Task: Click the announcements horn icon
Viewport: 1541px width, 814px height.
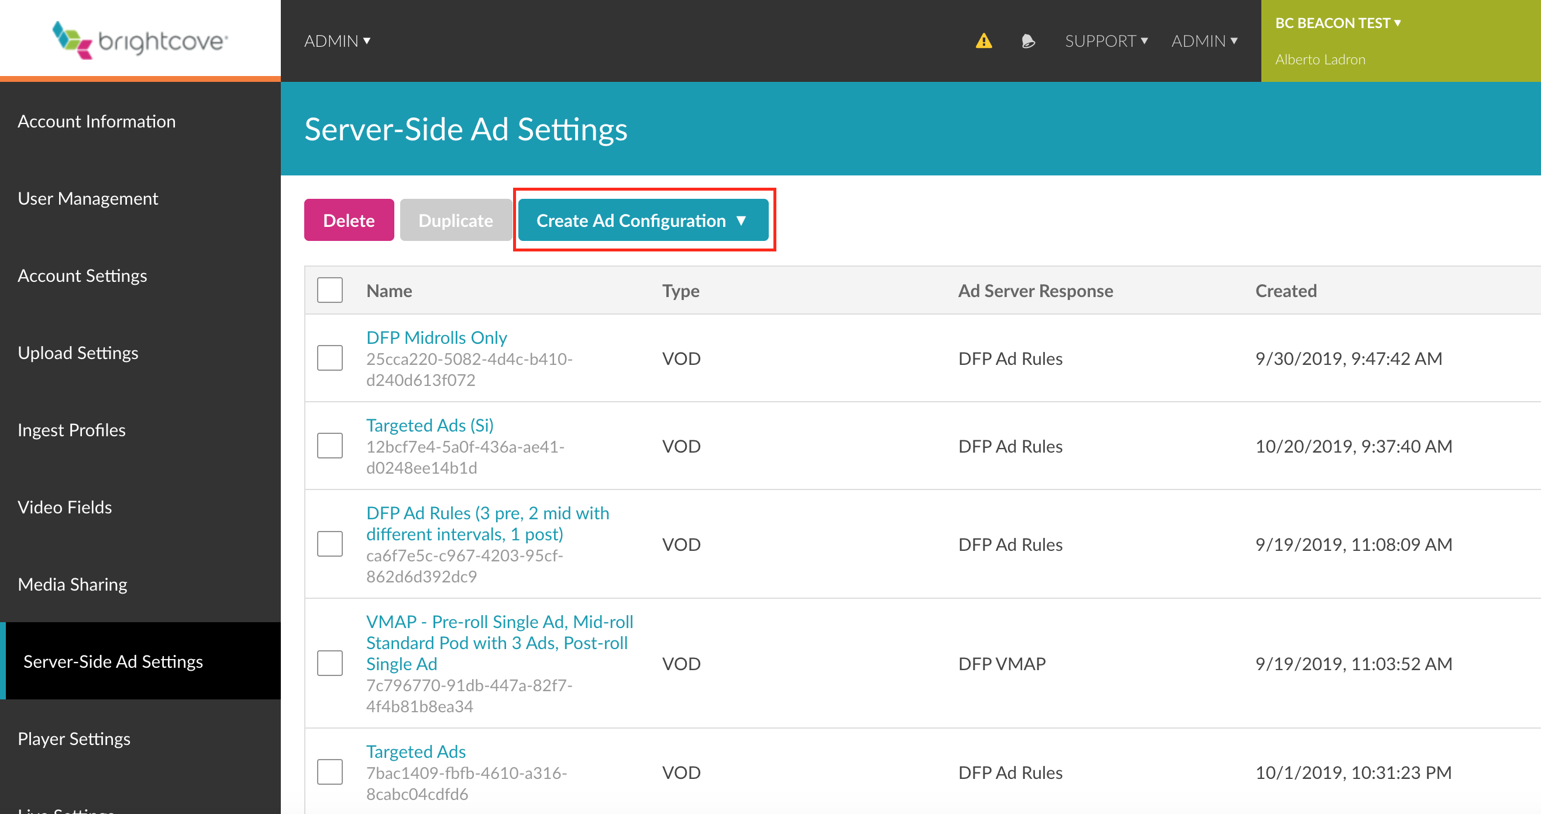Action: (x=1028, y=41)
